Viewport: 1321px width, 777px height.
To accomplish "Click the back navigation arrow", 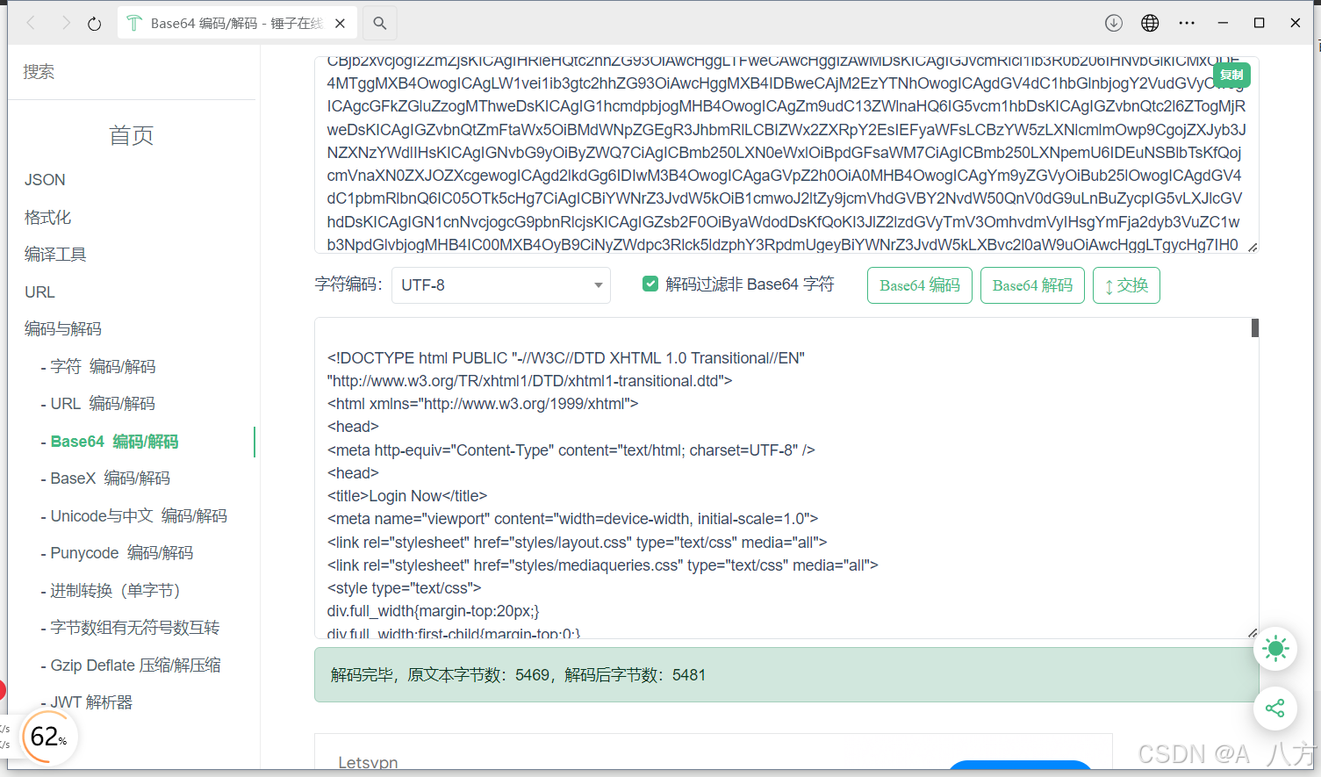I will pos(31,24).
